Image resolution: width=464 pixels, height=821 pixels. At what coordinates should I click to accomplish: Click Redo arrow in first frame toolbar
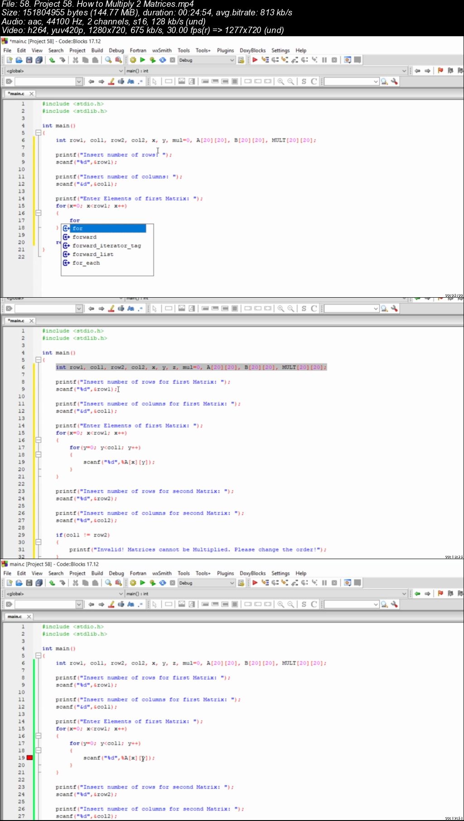[x=62, y=60]
